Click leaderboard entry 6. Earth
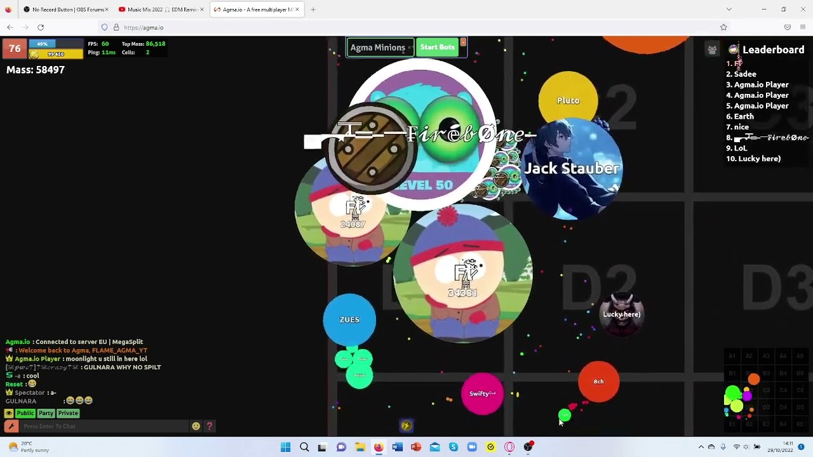The height and width of the screenshot is (457, 813). click(740, 117)
